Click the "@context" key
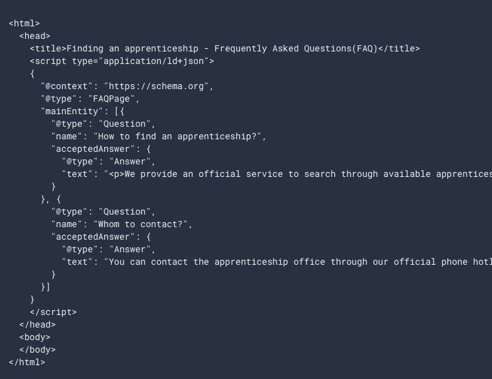492x379 pixels. [x=67, y=86]
